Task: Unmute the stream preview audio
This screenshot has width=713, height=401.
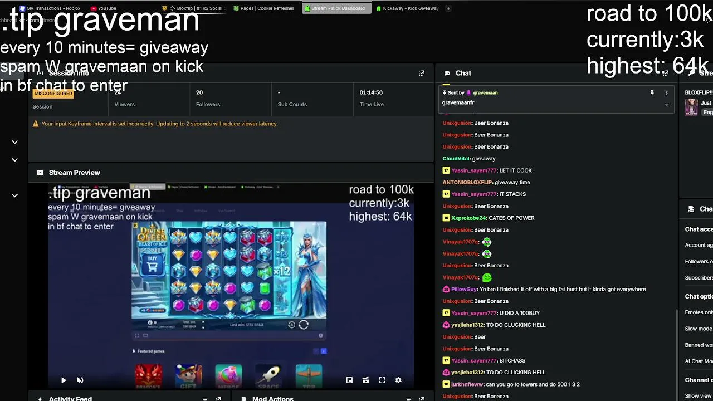Action: click(80, 380)
